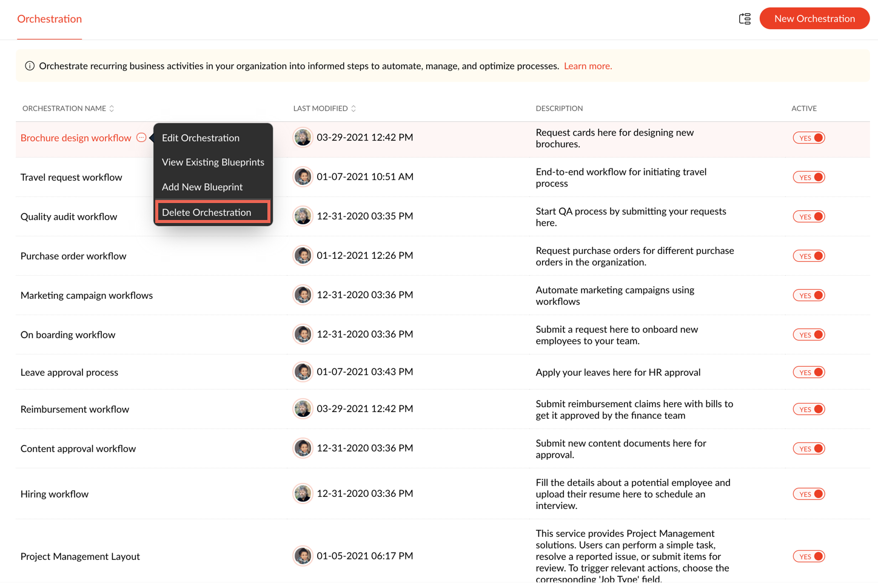Click the date 01-12-2021 12:26 PM
Image resolution: width=878 pixels, height=583 pixels.
(x=365, y=256)
